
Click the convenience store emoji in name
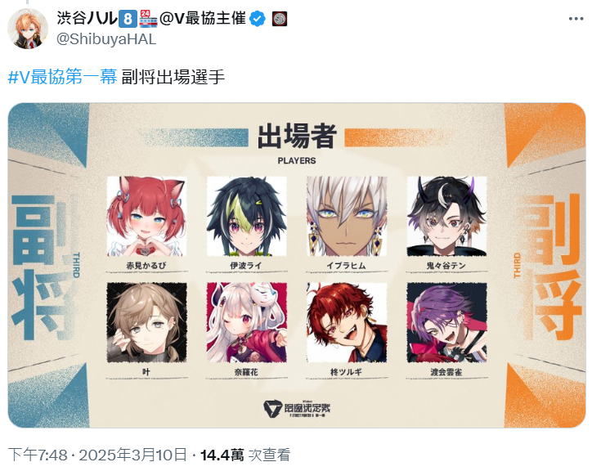(x=148, y=18)
